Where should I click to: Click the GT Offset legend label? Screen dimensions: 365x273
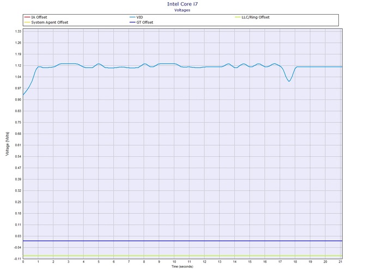(x=145, y=22)
